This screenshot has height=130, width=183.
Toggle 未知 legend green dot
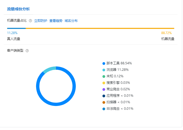pyautogui.click(x=104, y=76)
